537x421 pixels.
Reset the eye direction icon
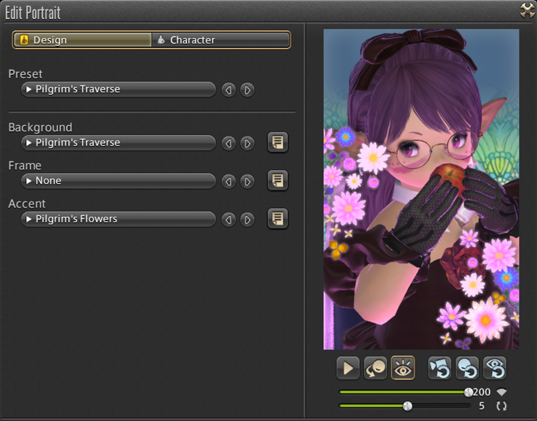coord(494,368)
